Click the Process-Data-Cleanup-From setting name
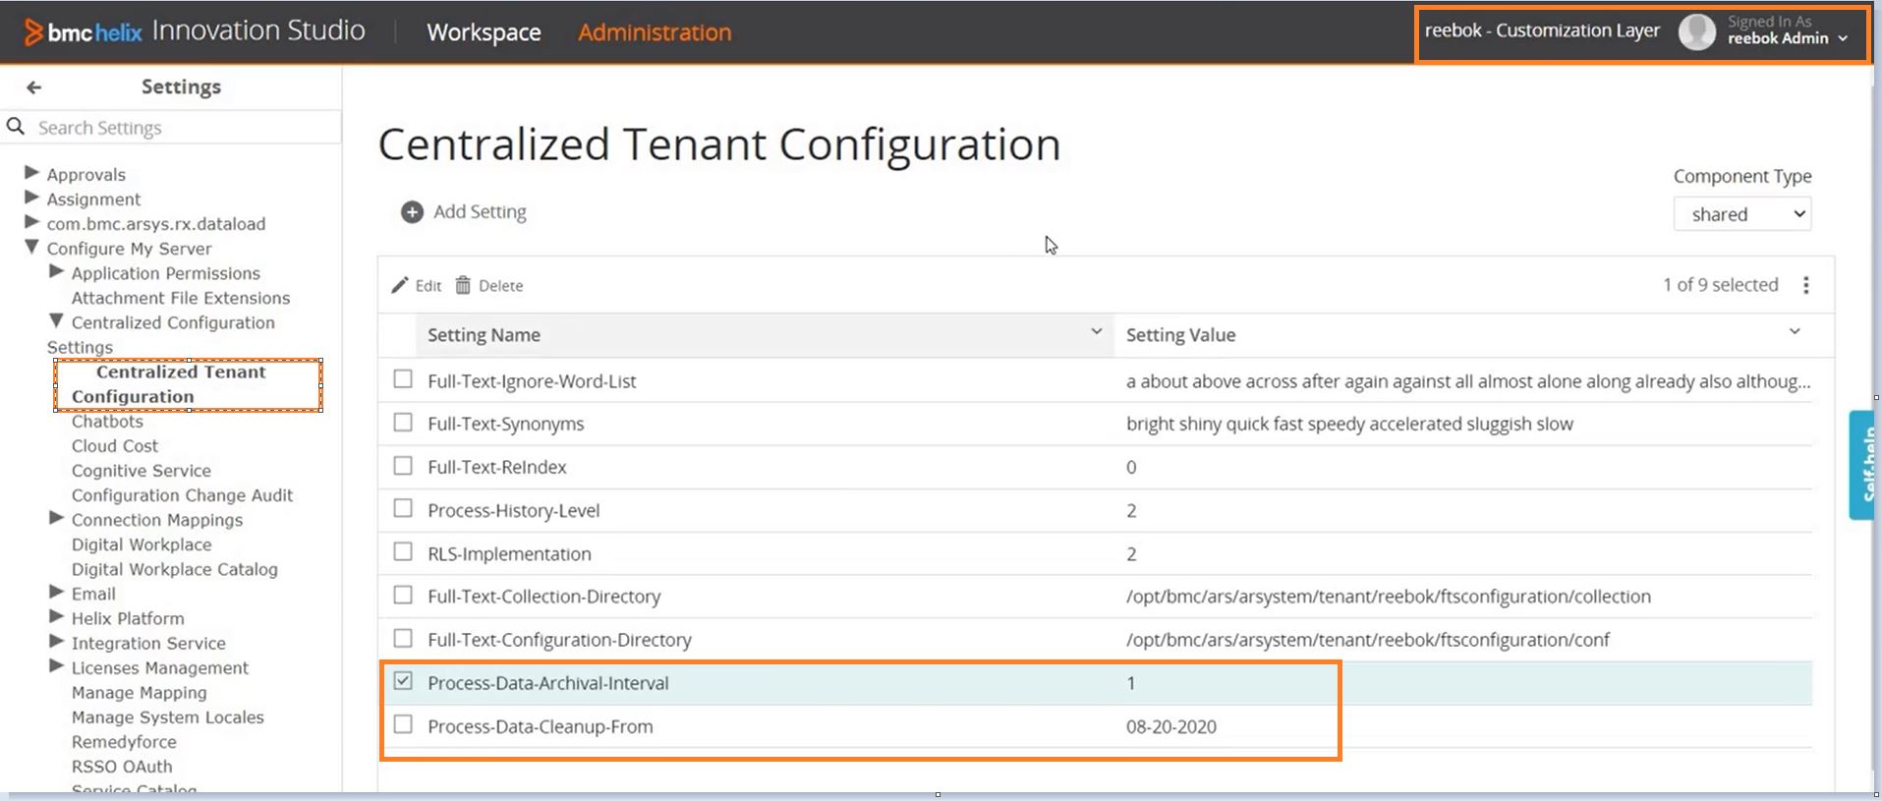Image resolution: width=1882 pixels, height=801 pixels. pyautogui.click(x=541, y=726)
